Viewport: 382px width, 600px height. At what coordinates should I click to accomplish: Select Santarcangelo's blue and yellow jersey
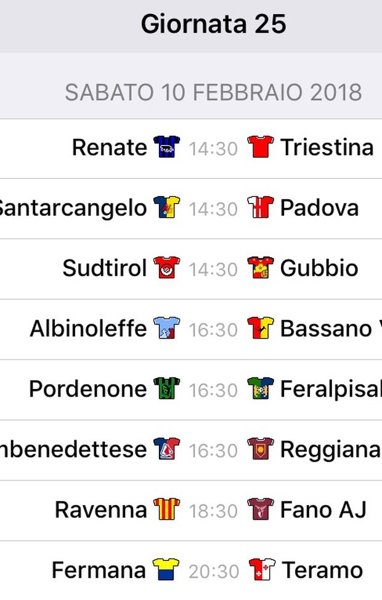[x=167, y=207]
